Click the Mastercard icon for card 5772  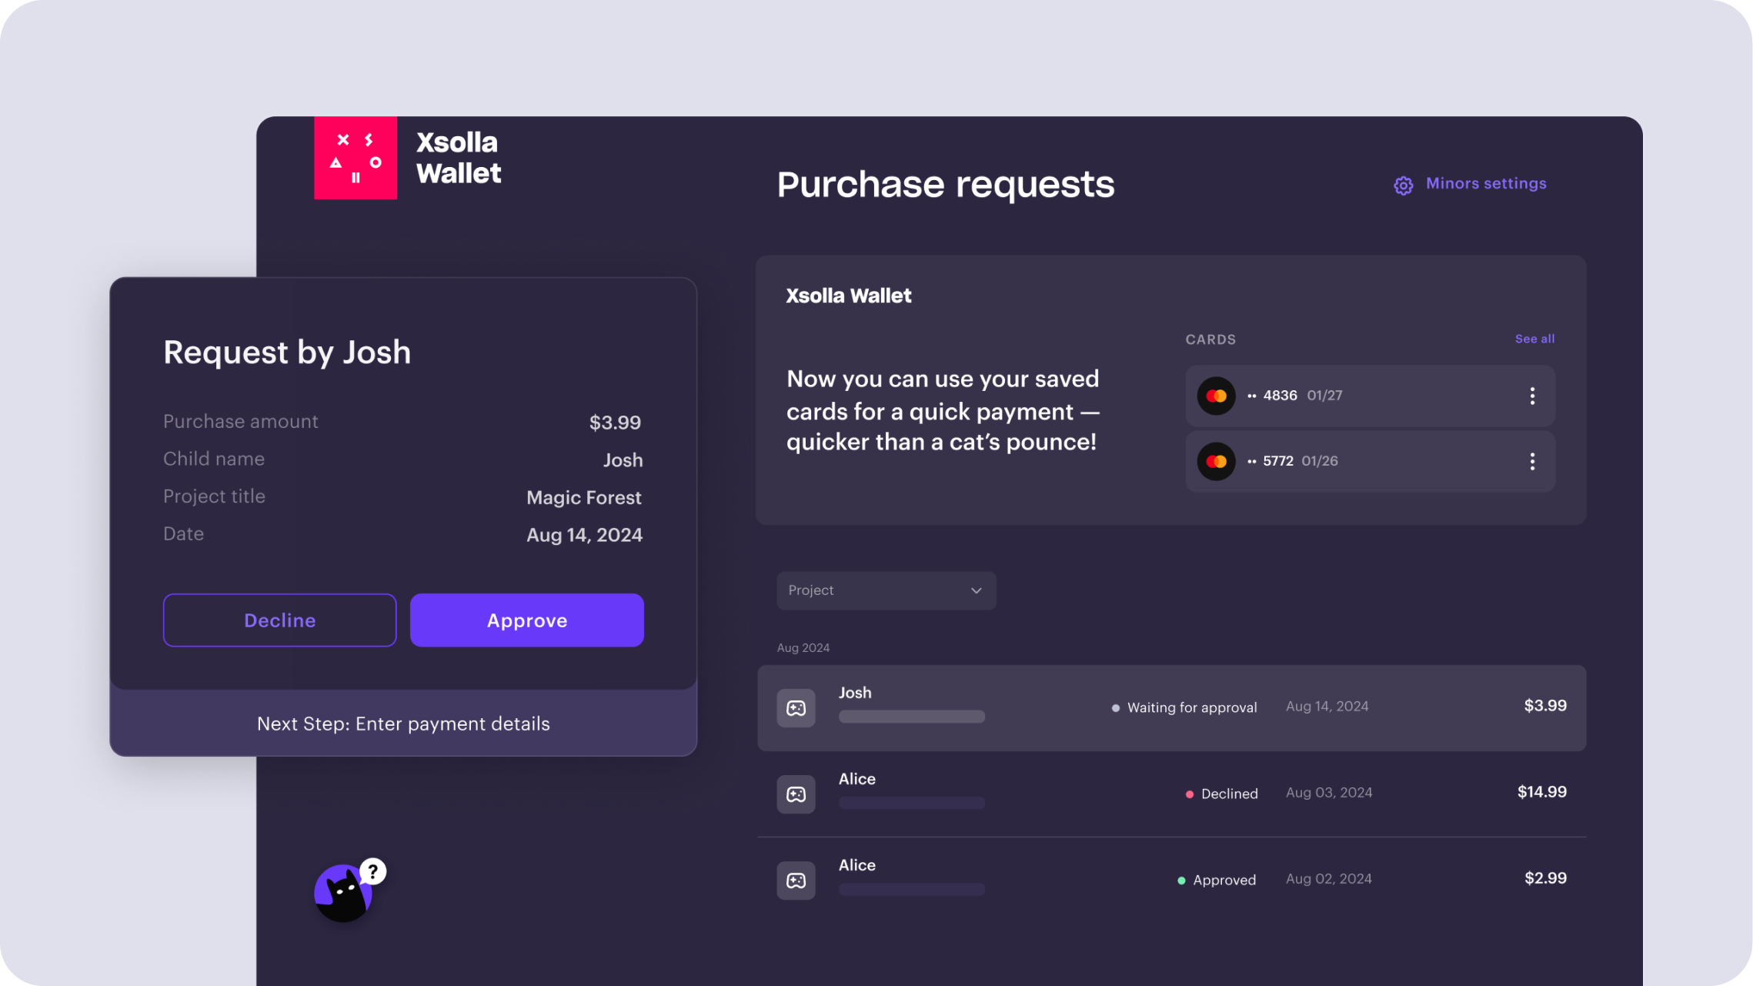[1216, 461]
